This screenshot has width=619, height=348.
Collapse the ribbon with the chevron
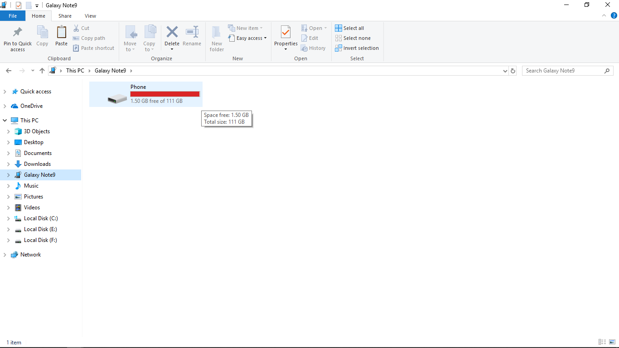click(604, 15)
